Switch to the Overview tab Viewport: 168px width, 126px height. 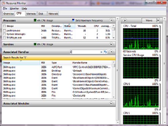pos(9,14)
